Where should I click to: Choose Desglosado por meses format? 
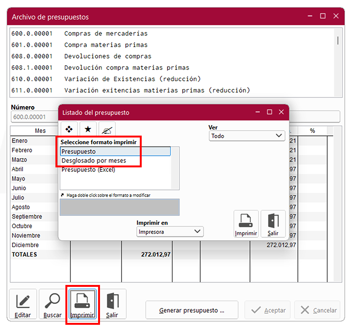94,161
